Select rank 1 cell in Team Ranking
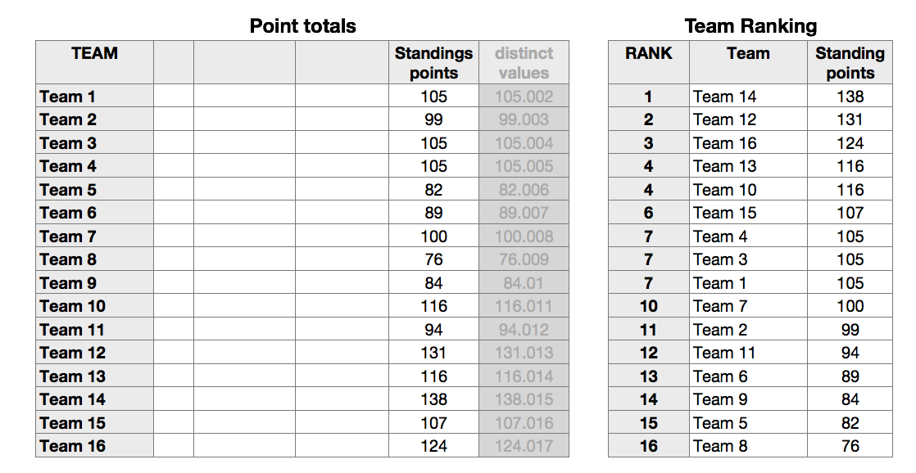Image resolution: width=916 pixels, height=473 pixels. [x=648, y=97]
